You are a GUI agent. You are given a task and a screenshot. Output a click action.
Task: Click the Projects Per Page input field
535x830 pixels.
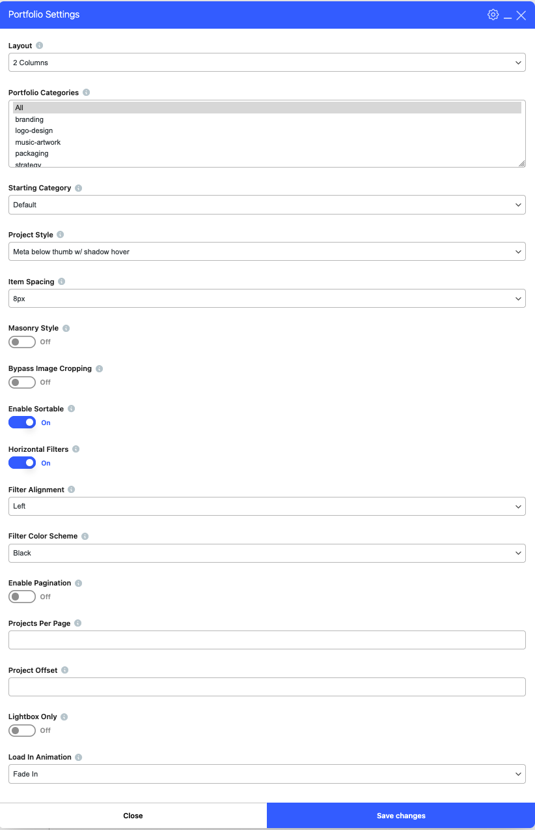[267, 640]
